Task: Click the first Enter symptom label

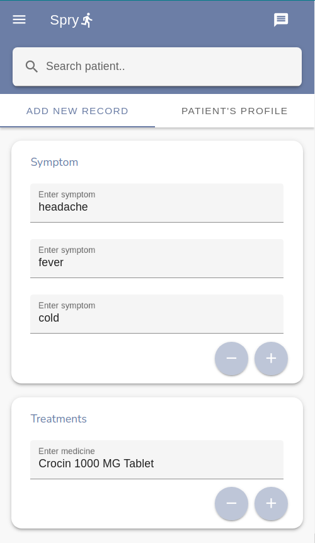Action: [67, 195]
